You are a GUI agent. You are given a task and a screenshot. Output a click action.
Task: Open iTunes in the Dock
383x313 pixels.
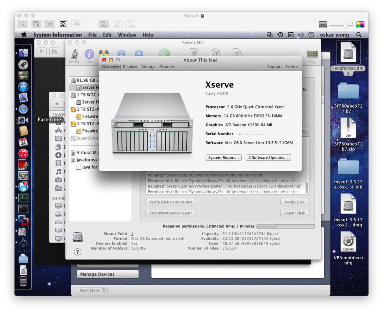pos(23,154)
